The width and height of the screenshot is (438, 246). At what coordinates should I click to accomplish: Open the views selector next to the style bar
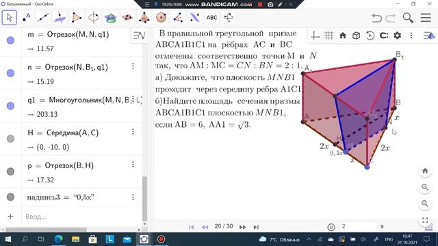tap(429, 36)
